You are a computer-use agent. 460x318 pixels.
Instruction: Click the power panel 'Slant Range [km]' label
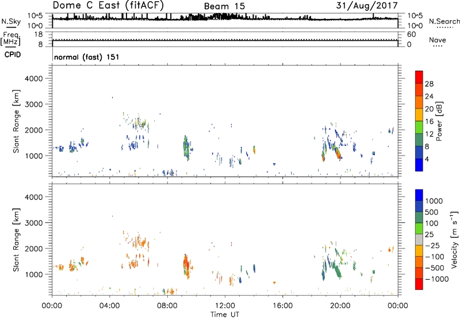pos(16,121)
